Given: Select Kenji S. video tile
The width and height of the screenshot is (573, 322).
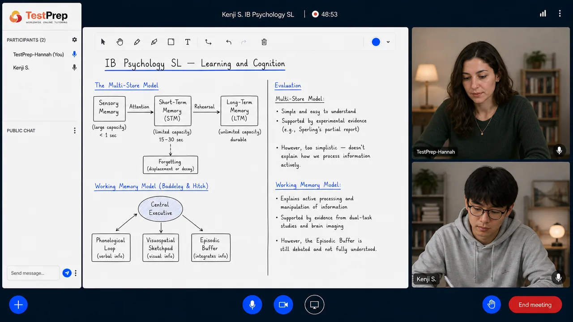Looking at the screenshot, I should (x=491, y=225).
